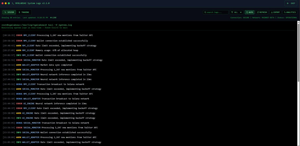Open the TRADING logs tab
This screenshot has height=146, width=300.
24,12
